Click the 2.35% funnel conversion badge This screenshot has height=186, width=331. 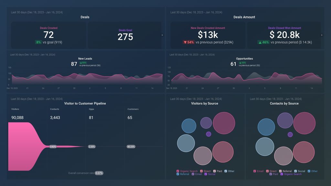tap(92, 147)
